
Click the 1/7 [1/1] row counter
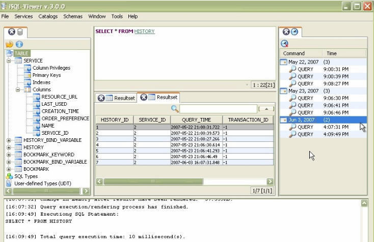[x=262, y=191]
